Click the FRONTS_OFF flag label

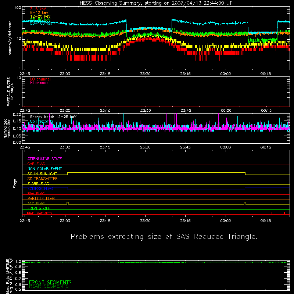point(39,208)
